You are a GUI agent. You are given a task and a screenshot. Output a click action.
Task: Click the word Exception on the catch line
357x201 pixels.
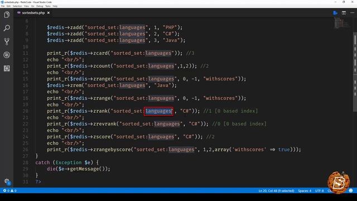69,162
